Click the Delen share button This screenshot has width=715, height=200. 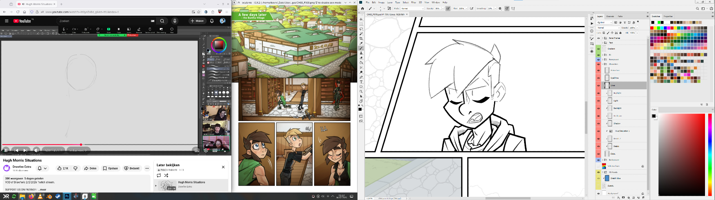[90, 168]
